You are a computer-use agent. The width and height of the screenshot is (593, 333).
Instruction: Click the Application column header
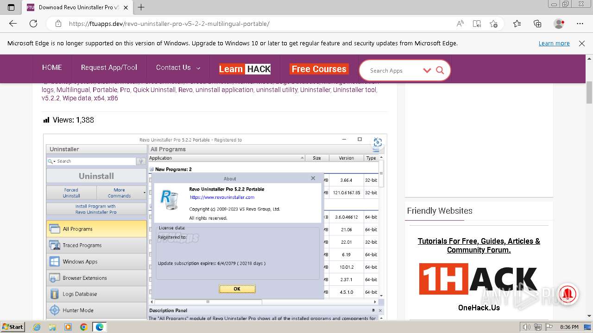tap(227, 158)
